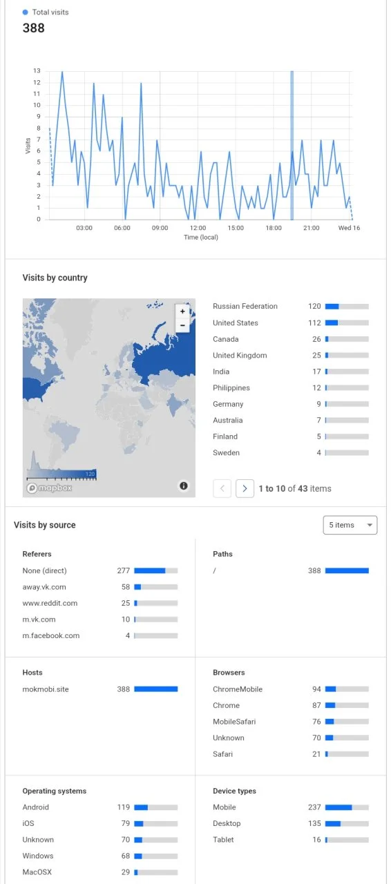
Task: Click away.vk.com referer
Action: click(x=100, y=586)
